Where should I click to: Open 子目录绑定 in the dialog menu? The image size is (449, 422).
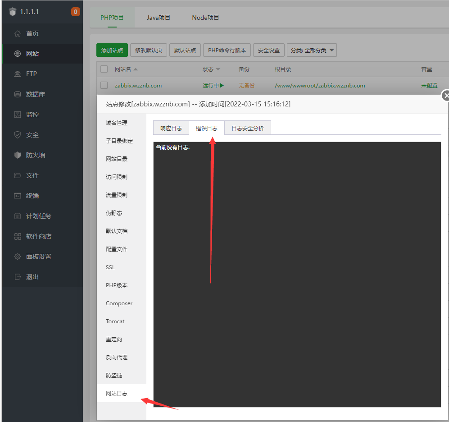(x=122, y=141)
